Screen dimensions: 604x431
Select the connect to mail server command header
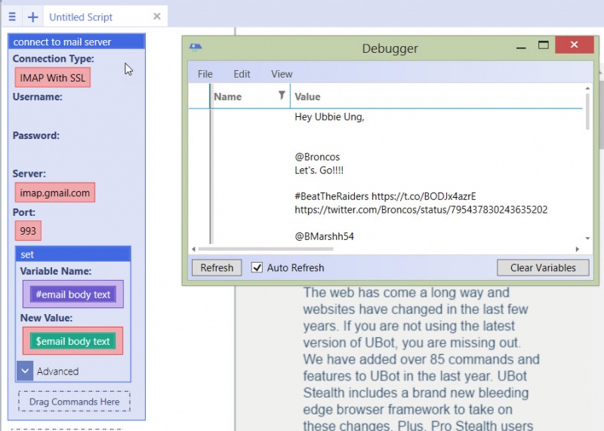pyautogui.click(x=77, y=42)
